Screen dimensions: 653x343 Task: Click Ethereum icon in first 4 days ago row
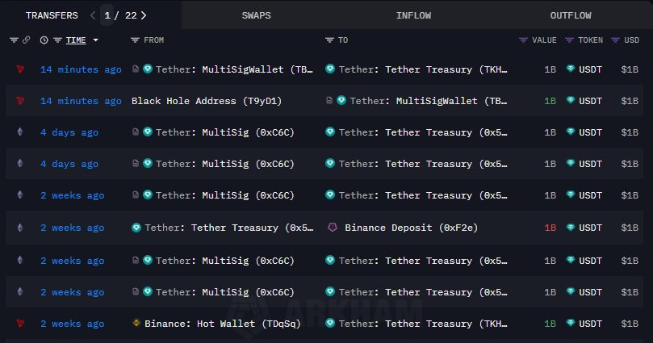tap(20, 132)
